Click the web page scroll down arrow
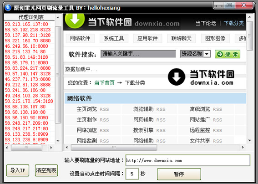The width and height of the screenshot is (258, 184). pos(250,141)
